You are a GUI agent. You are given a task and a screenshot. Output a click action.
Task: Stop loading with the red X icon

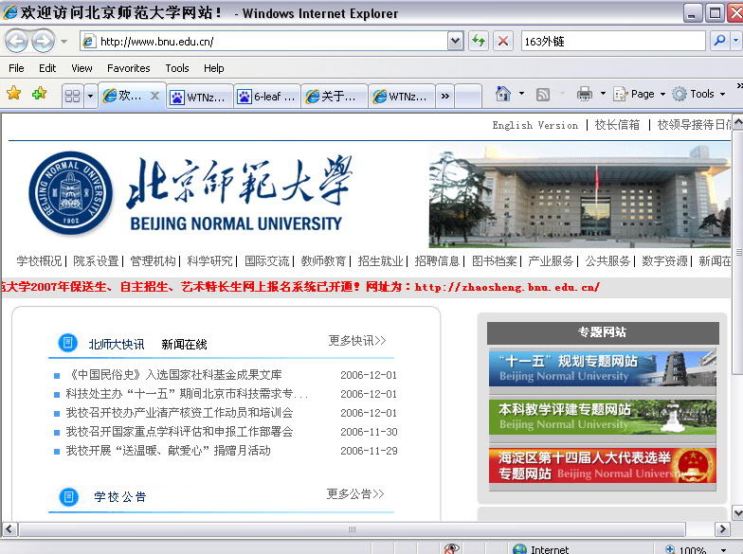point(503,42)
